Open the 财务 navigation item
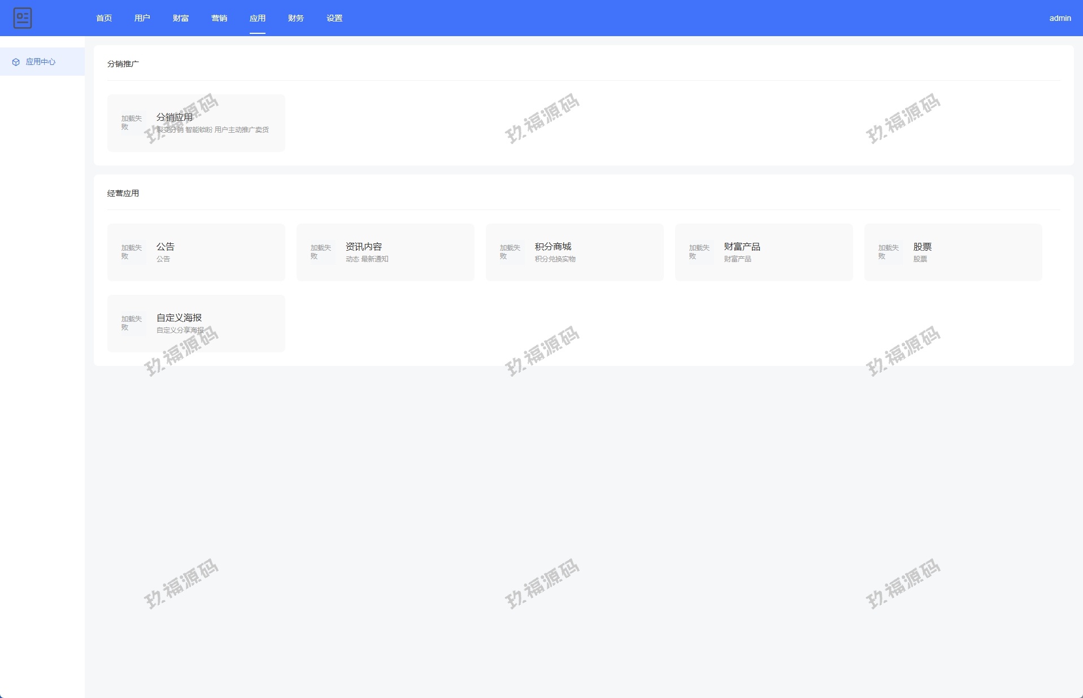The width and height of the screenshot is (1083, 698). (296, 18)
